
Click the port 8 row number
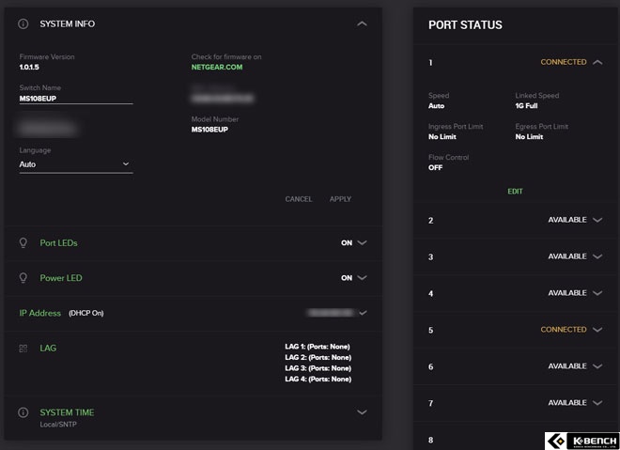[430, 440]
